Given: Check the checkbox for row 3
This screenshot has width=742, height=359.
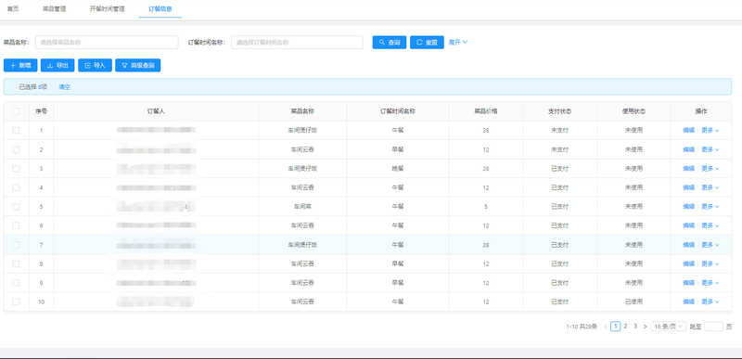Looking at the screenshot, I should (16, 169).
